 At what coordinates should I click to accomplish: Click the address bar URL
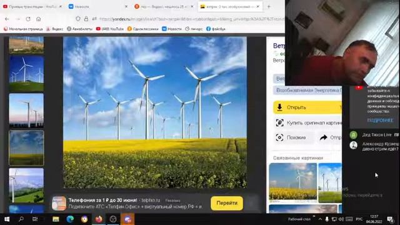[x=191, y=19]
